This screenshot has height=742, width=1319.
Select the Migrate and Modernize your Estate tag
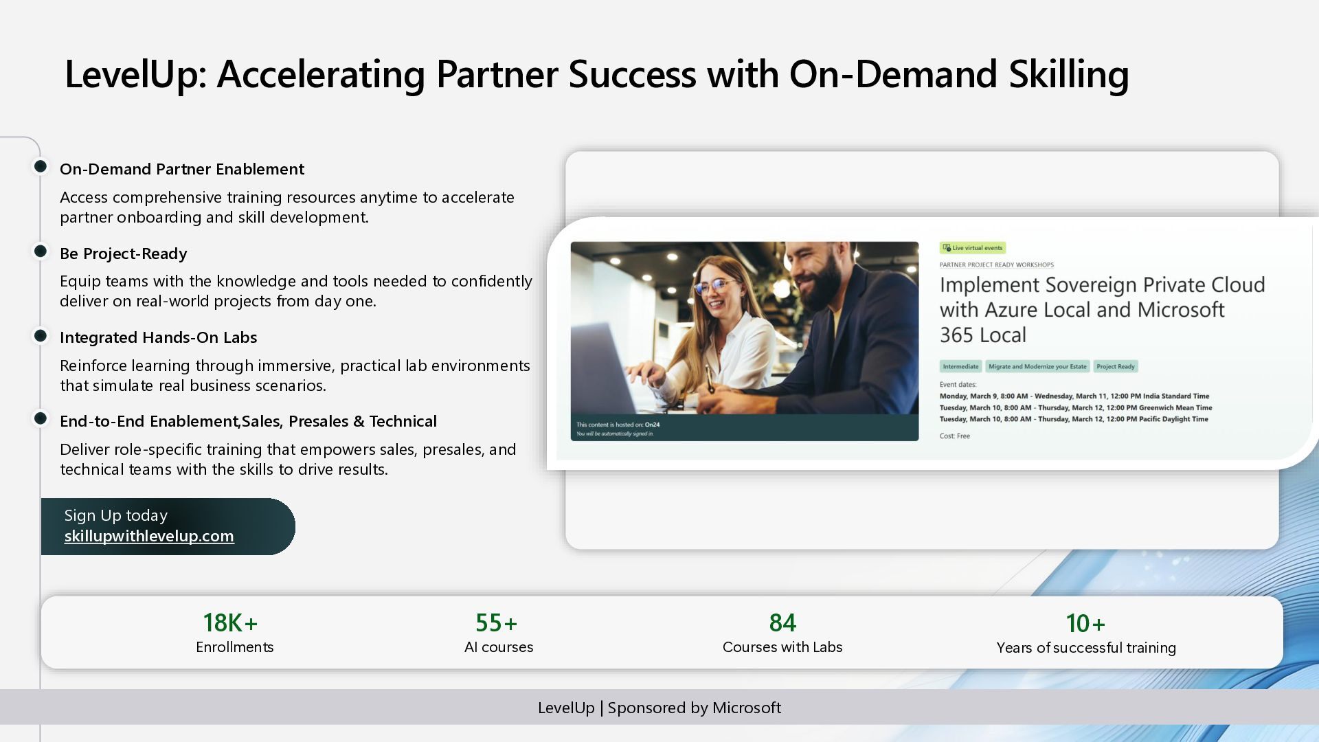(1037, 367)
